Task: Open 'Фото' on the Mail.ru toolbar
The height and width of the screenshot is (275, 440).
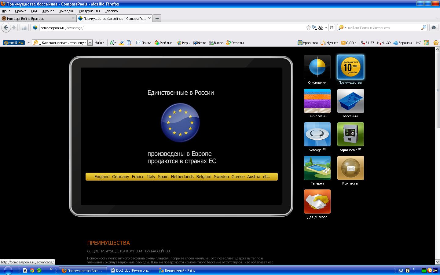Action: pos(200,43)
